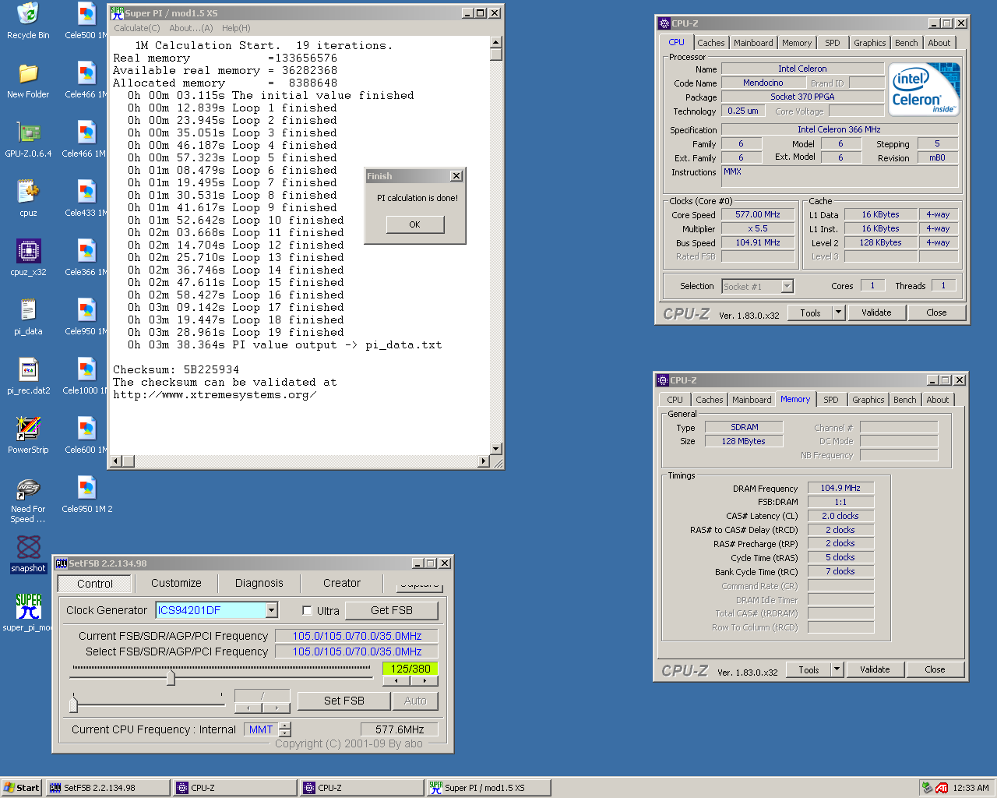Click left arrow below 125/380 value
Image resolution: width=997 pixels, height=798 pixels.
396,680
